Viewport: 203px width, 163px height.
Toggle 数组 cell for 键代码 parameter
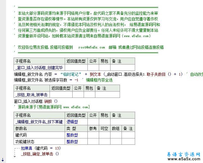[116, 135]
